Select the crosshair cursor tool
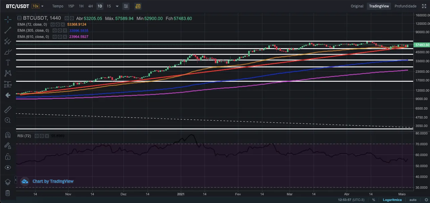The width and height of the screenshot is (430, 203). (8, 19)
